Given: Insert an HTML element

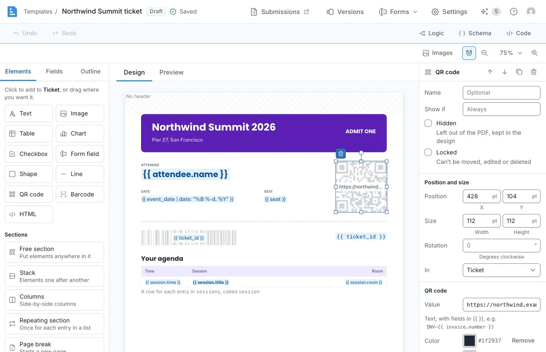Looking at the screenshot, I should (x=29, y=214).
